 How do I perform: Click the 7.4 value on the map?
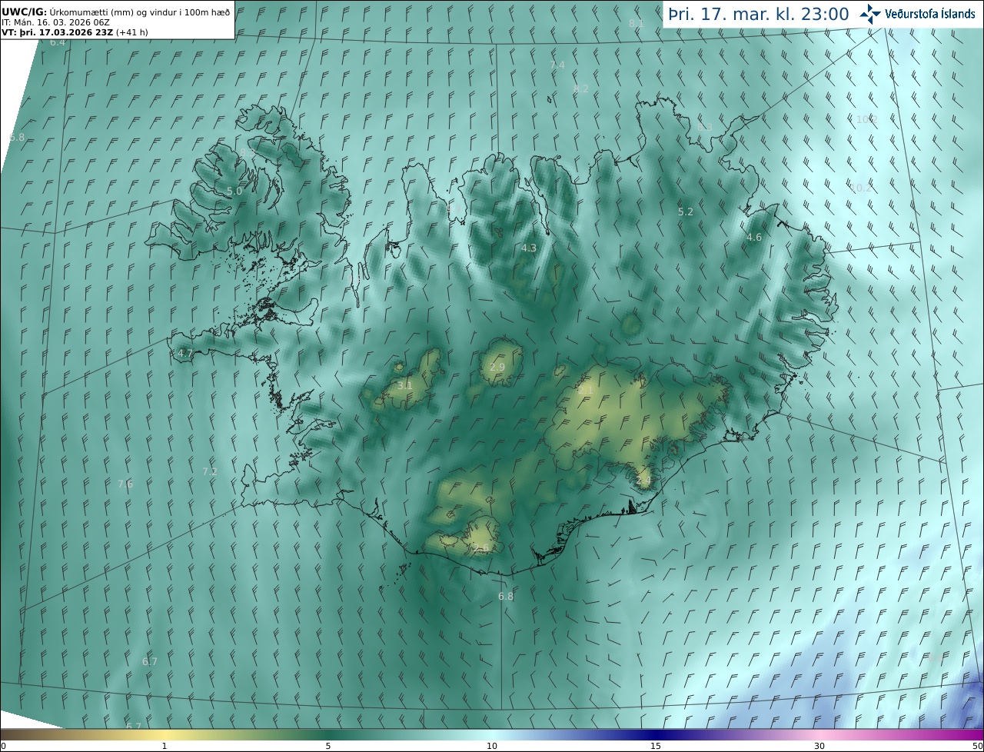tap(557, 65)
